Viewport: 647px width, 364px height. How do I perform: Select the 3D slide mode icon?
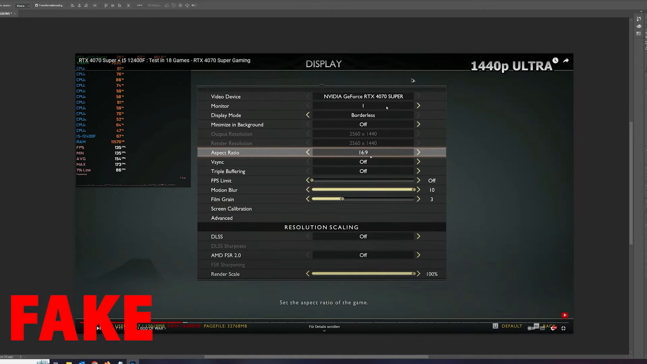[x=187, y=5]
